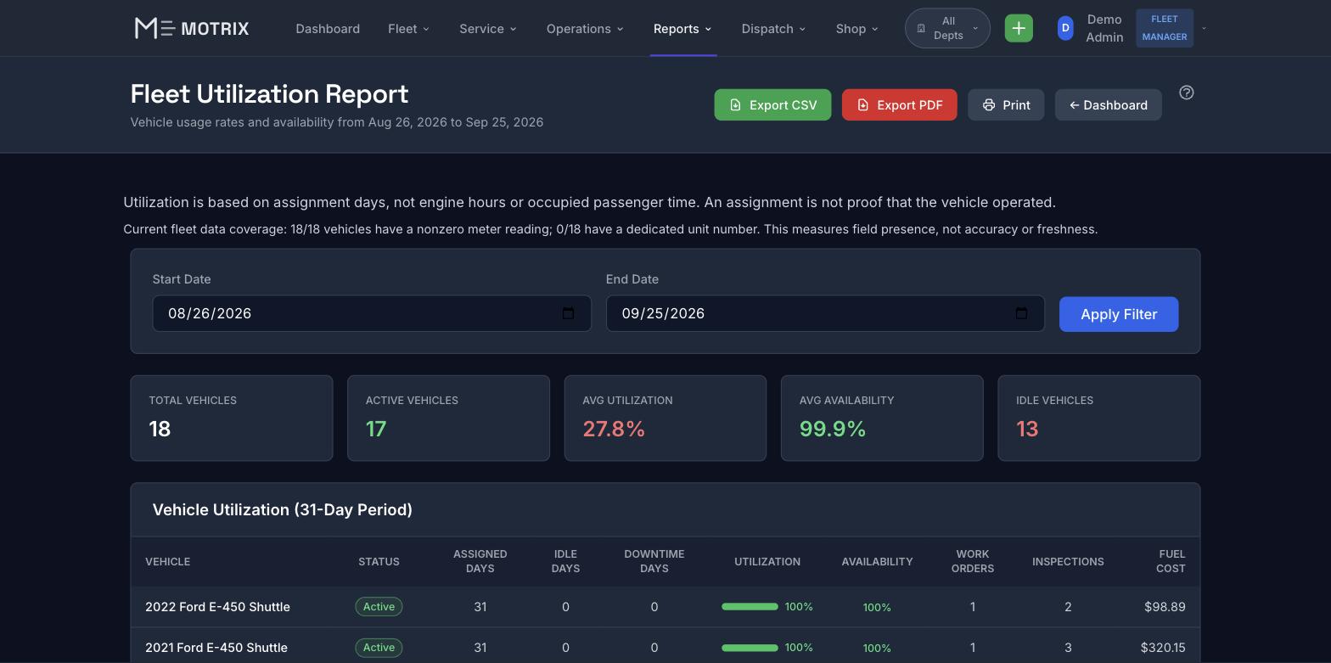
Task: Open the Reports menu
Action: pos(682,28)
